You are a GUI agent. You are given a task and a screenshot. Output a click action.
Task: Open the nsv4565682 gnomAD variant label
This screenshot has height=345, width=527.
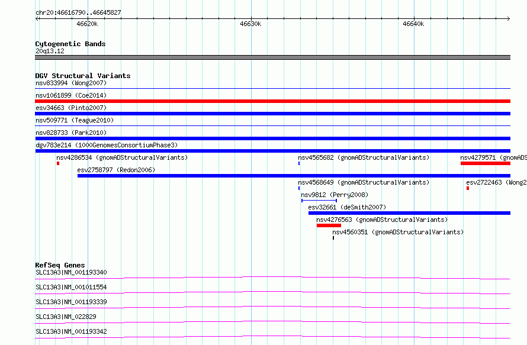point(364,157)
